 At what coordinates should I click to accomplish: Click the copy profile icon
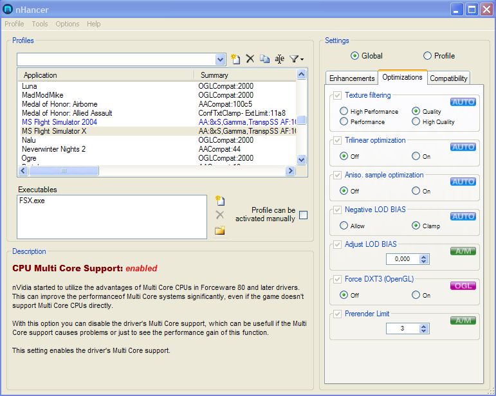264,59
